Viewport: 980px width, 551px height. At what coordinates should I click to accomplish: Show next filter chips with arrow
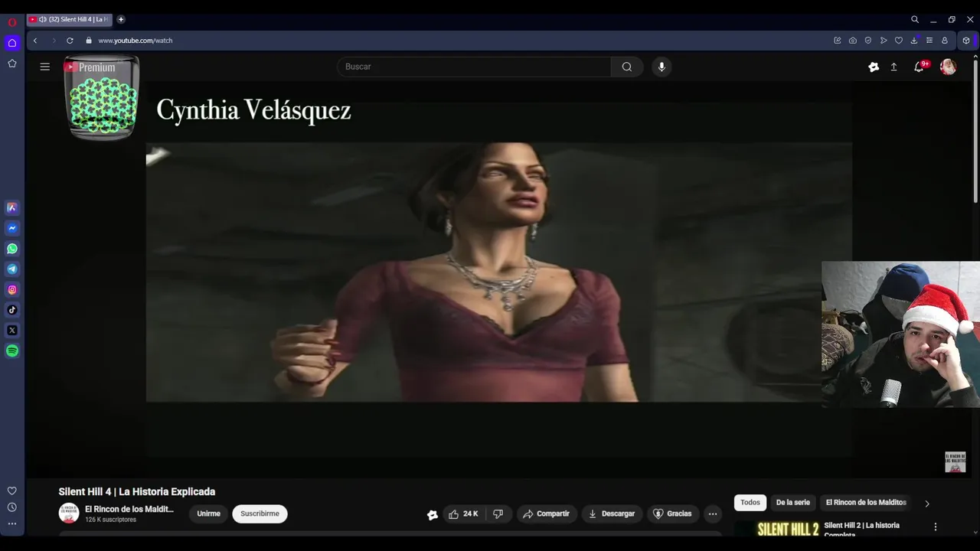926,504
